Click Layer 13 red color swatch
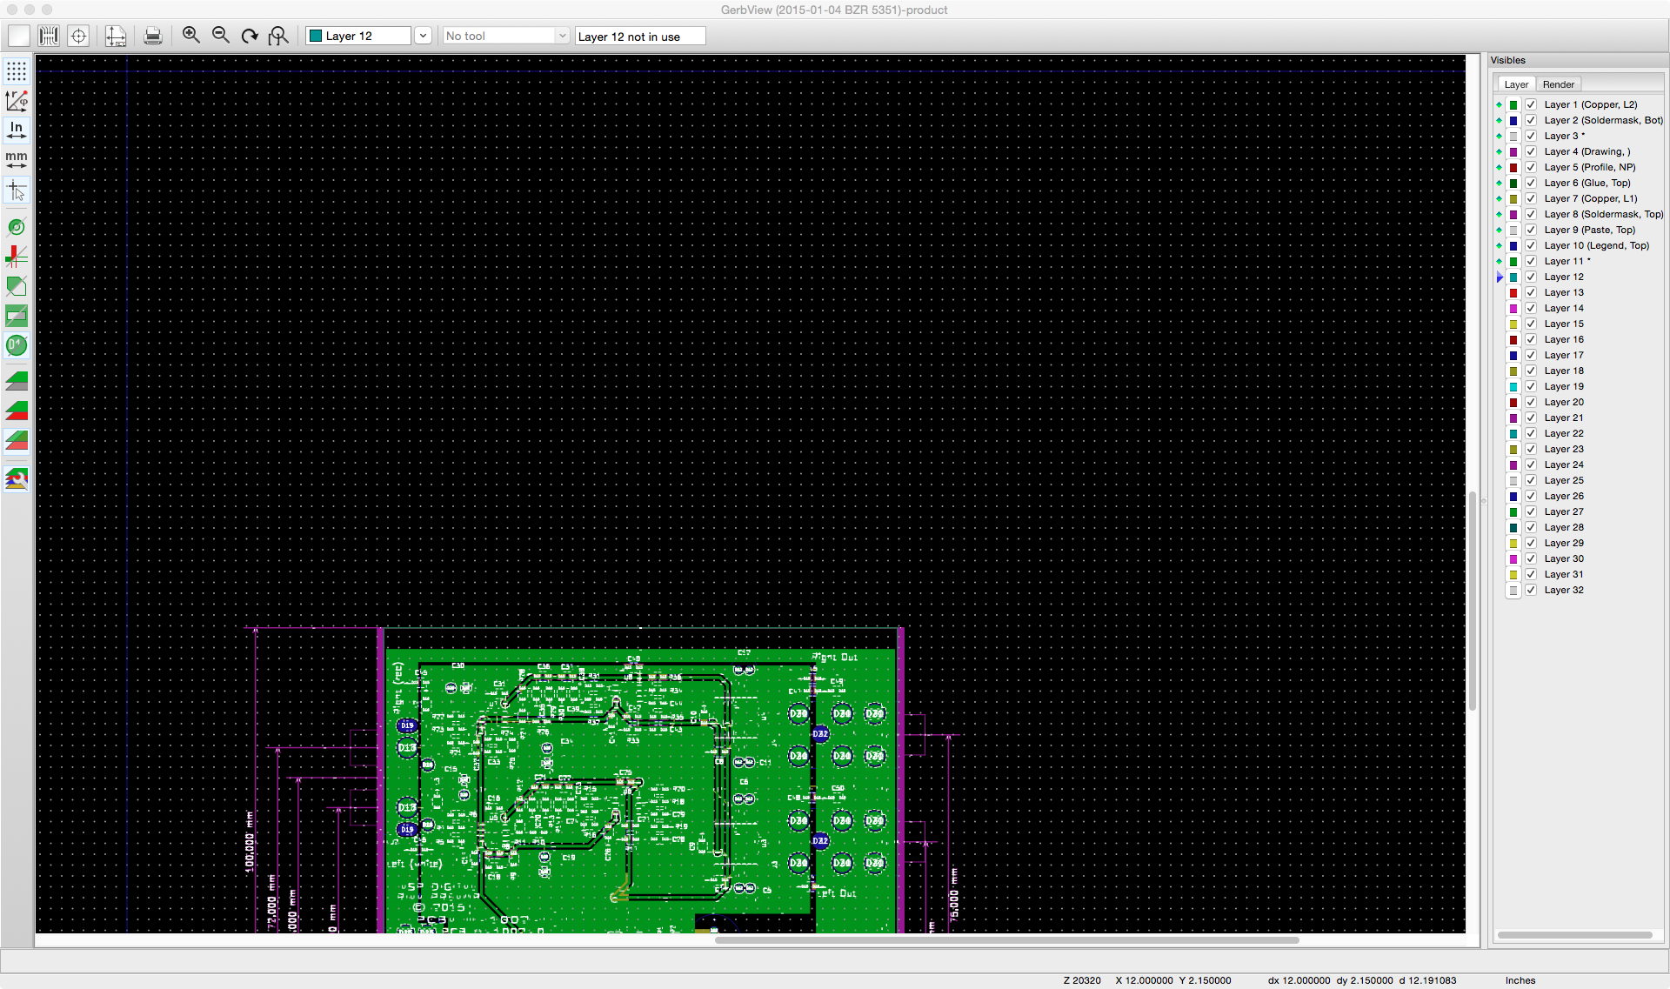 (1513, 293)
